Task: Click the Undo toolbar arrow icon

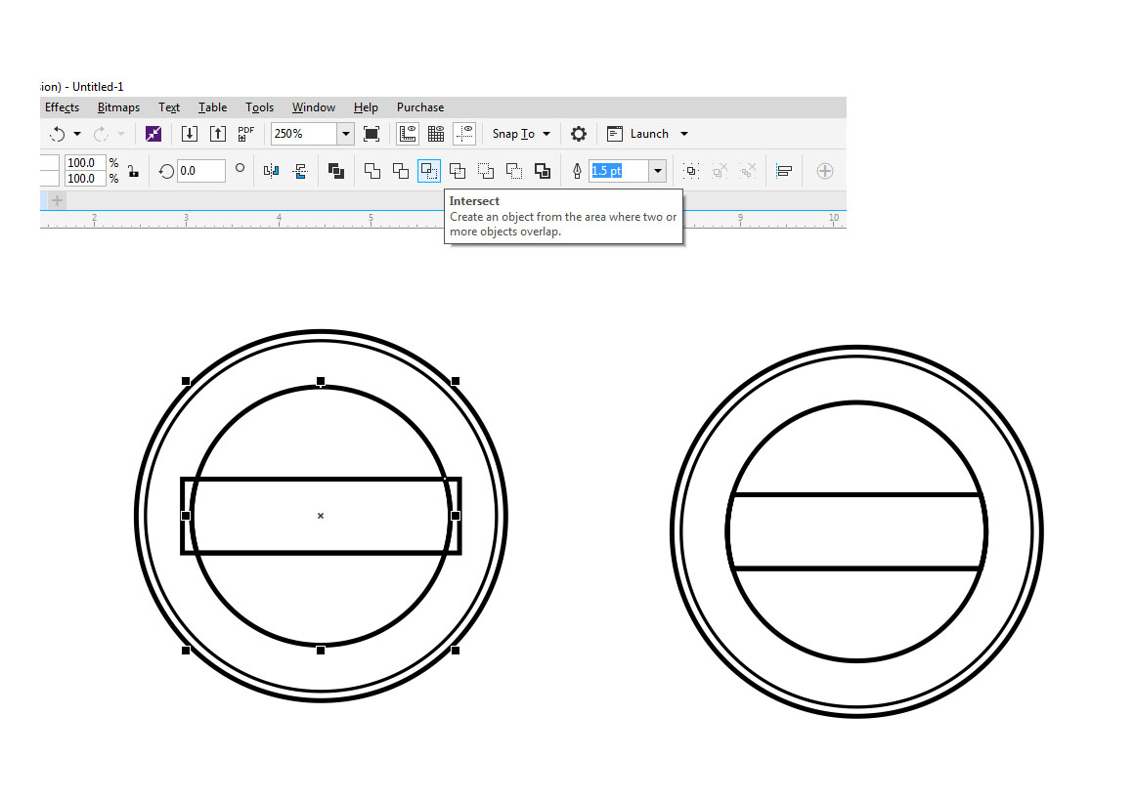Action: (56, 133)
